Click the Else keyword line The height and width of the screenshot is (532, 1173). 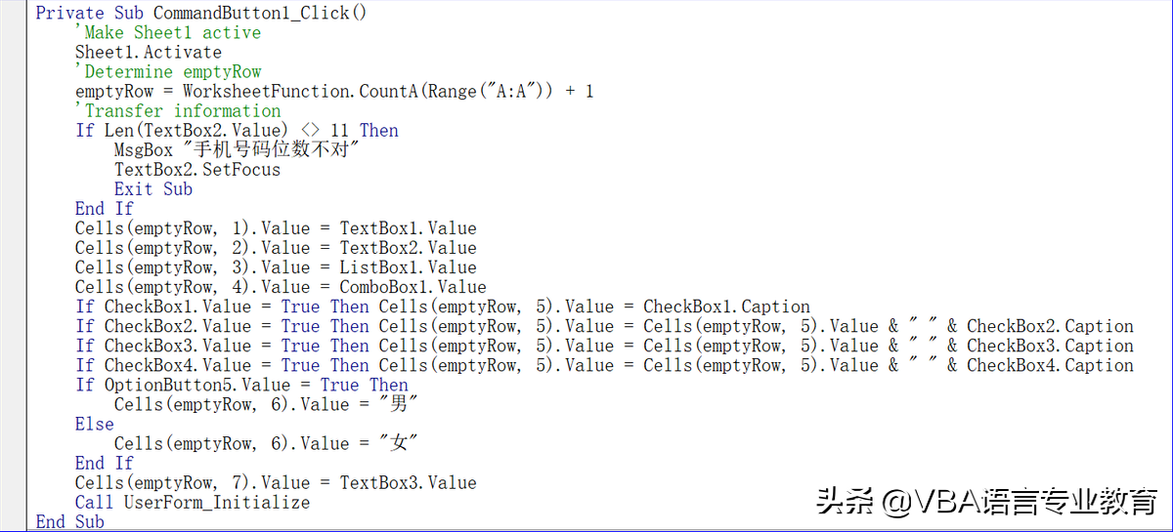point(95,423)
